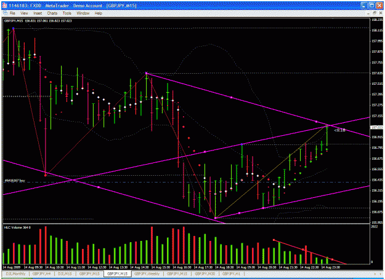This screenshot has height=279, width=385.
Task: Restore the inner chart window
Action: coord(375,14)
